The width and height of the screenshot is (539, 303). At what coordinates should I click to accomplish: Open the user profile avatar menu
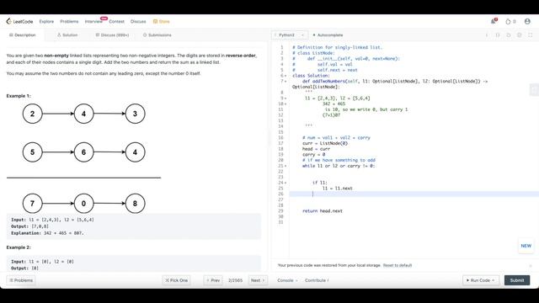tap(527, 21)
